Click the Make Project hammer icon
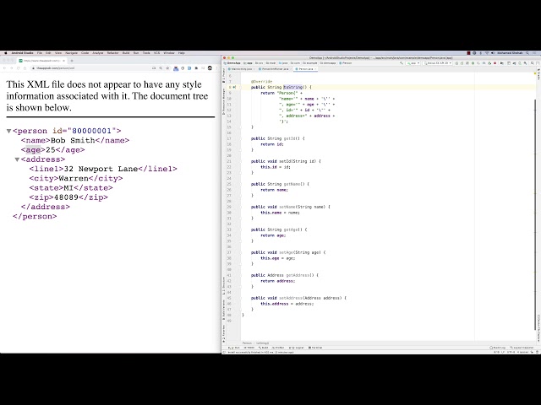This screenshot has width=541, height=405. point(402,63)
